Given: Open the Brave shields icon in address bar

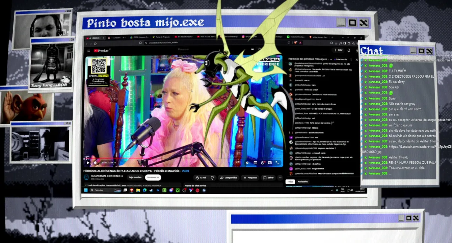Looking at the screenshot, I should [x=296, y=43].
